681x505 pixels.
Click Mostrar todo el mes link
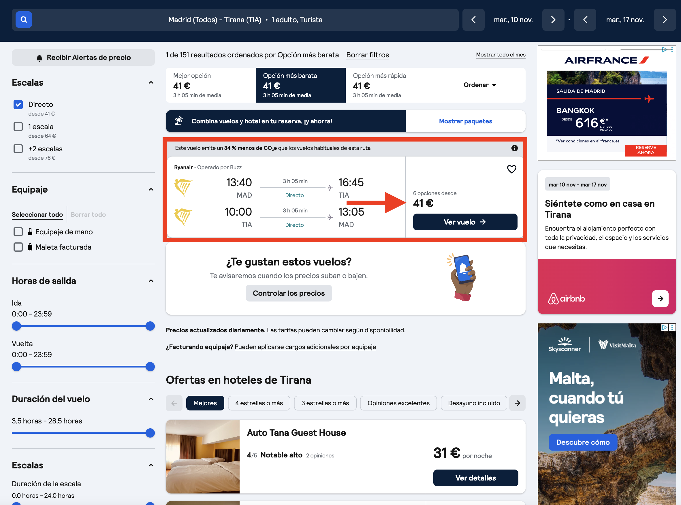click(501, 55)
